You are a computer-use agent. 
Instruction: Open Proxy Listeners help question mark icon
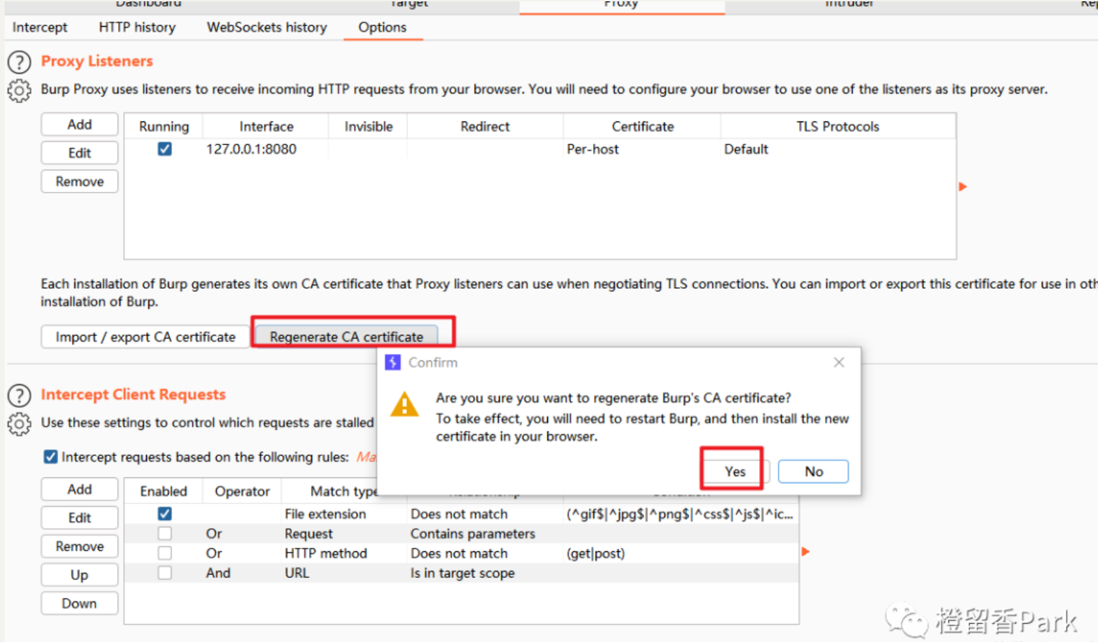point(19,62)
